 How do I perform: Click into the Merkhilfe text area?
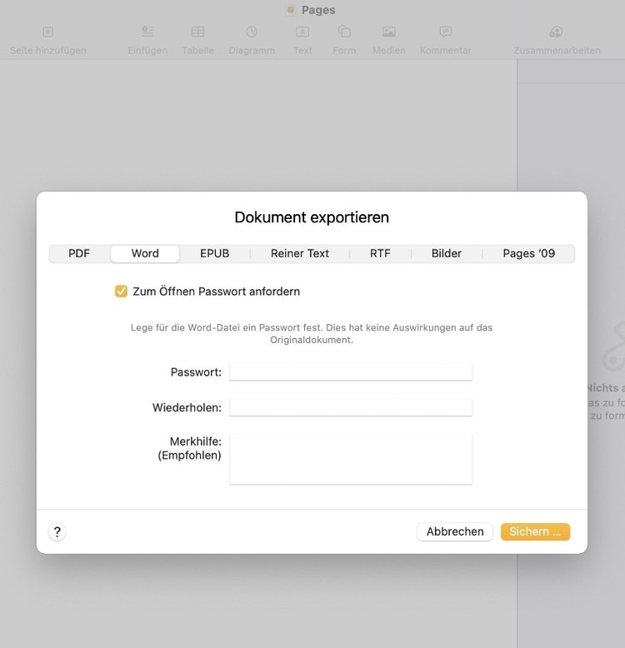click(351, 459)
